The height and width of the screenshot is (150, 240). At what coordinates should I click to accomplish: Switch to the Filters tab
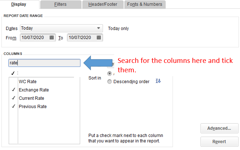(x=61, y=4)
